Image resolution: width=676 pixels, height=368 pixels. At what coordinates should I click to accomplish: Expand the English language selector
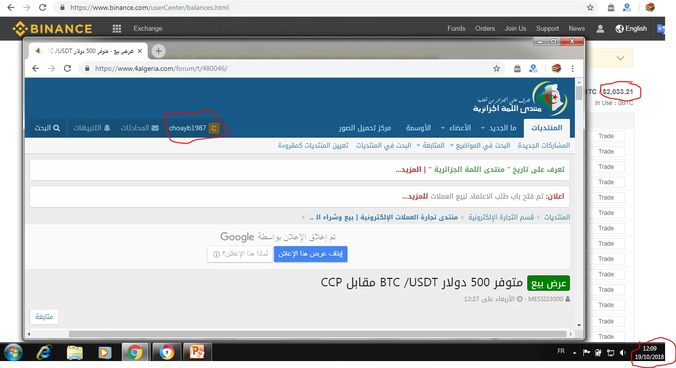631,29
